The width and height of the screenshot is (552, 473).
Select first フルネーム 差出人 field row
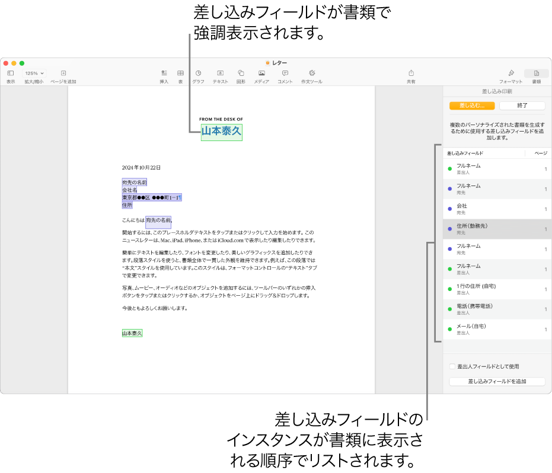[497, 169]
